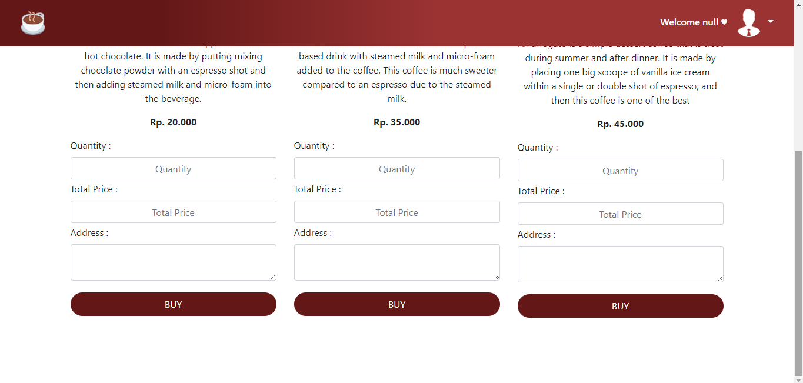Focus Quantity field for Rp. 45.000 affogato
This screenshot has height=383, width=803.
pyautogui.click(x=621, y=171)
